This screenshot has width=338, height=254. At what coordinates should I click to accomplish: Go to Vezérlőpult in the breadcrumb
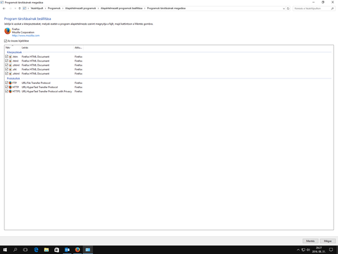[x=37, y=8]
